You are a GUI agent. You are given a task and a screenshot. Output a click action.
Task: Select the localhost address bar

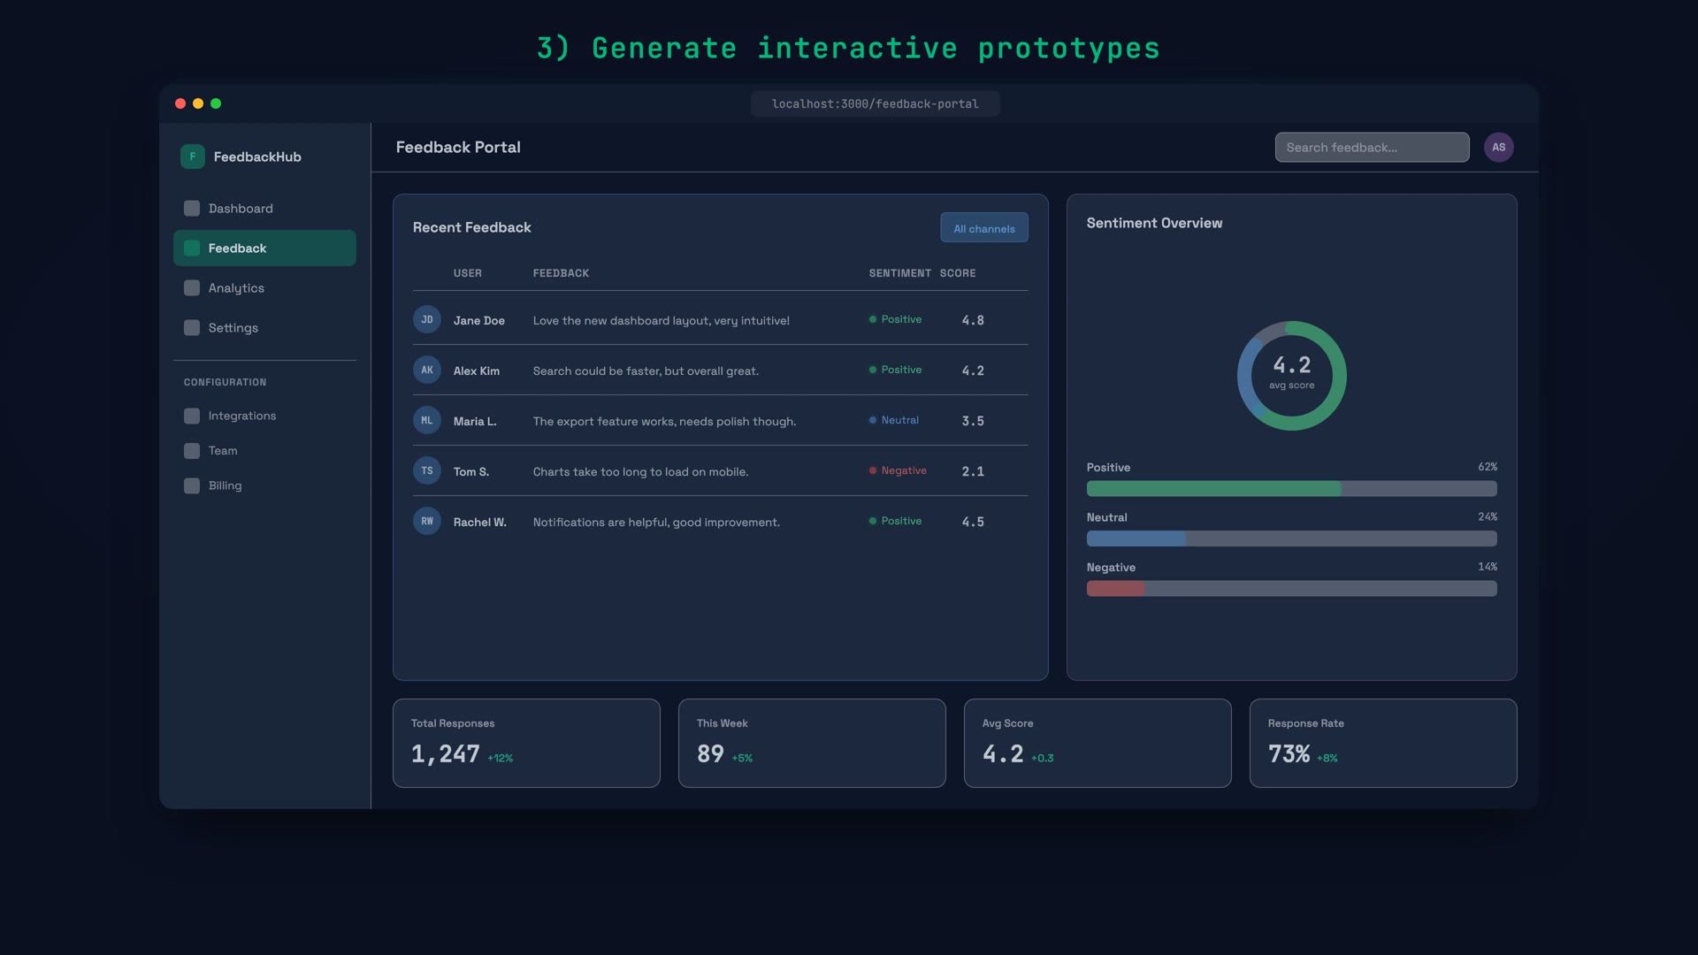click(x=875, y=103)
